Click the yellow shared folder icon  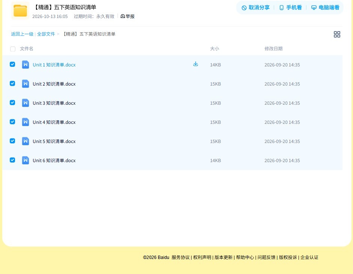click(x=20, y=11)
